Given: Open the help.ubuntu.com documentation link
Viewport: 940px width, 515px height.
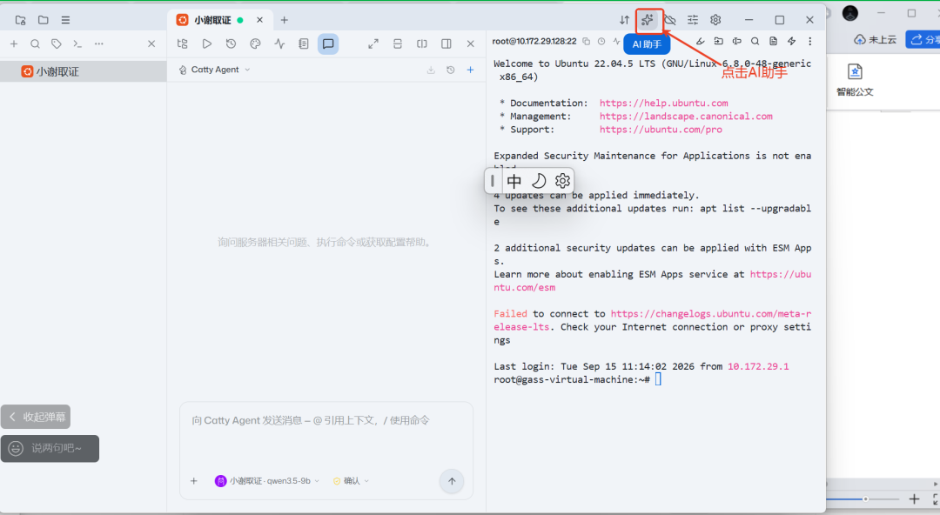Looking at the screenshot, I should point(663,104).
